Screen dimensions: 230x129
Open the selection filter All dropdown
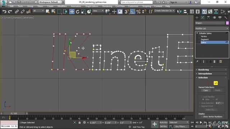point(38,11)
